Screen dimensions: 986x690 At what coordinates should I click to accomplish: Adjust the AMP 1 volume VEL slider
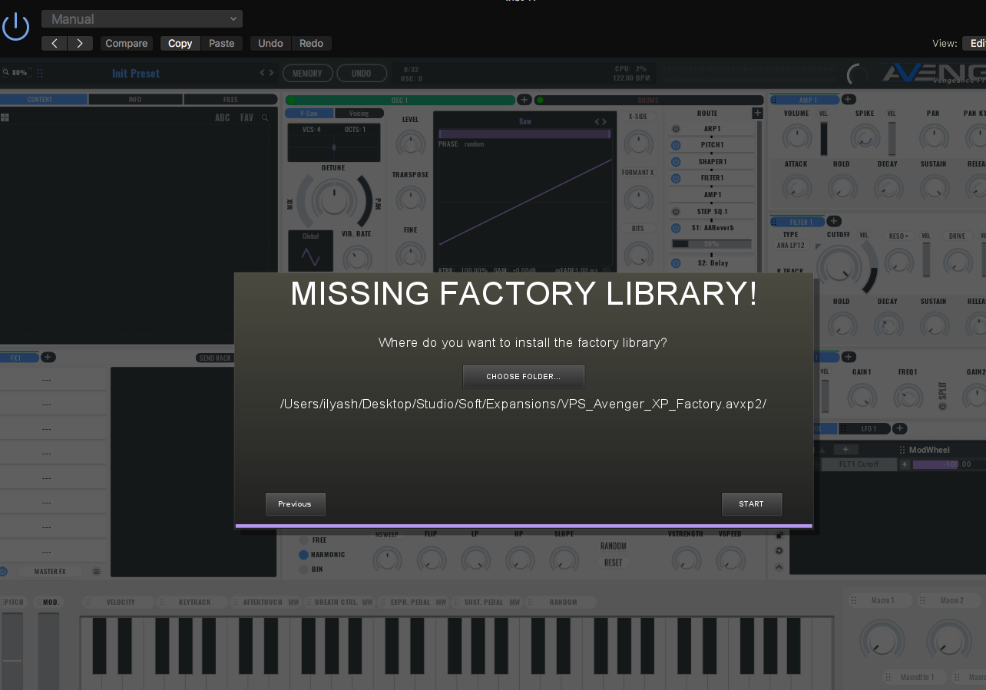pos(824,138)
